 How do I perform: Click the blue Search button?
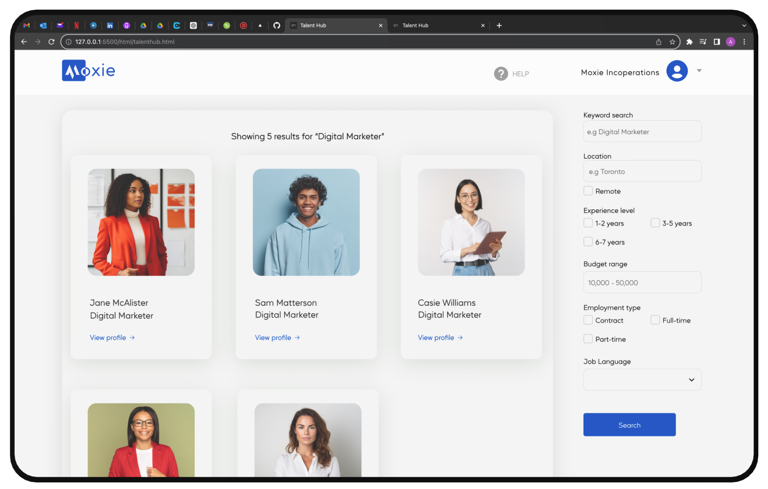(x=629, y=425)
